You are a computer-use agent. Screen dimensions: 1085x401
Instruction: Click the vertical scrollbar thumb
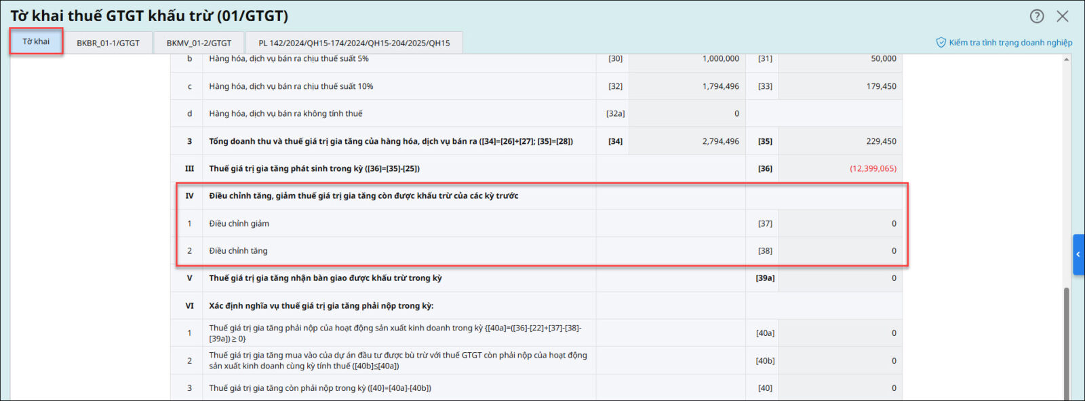[x=1067, y=339]
